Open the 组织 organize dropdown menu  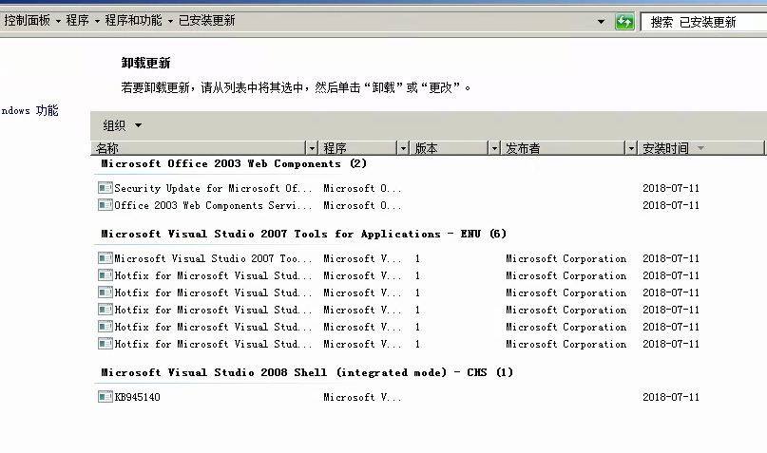click(123, 125)
